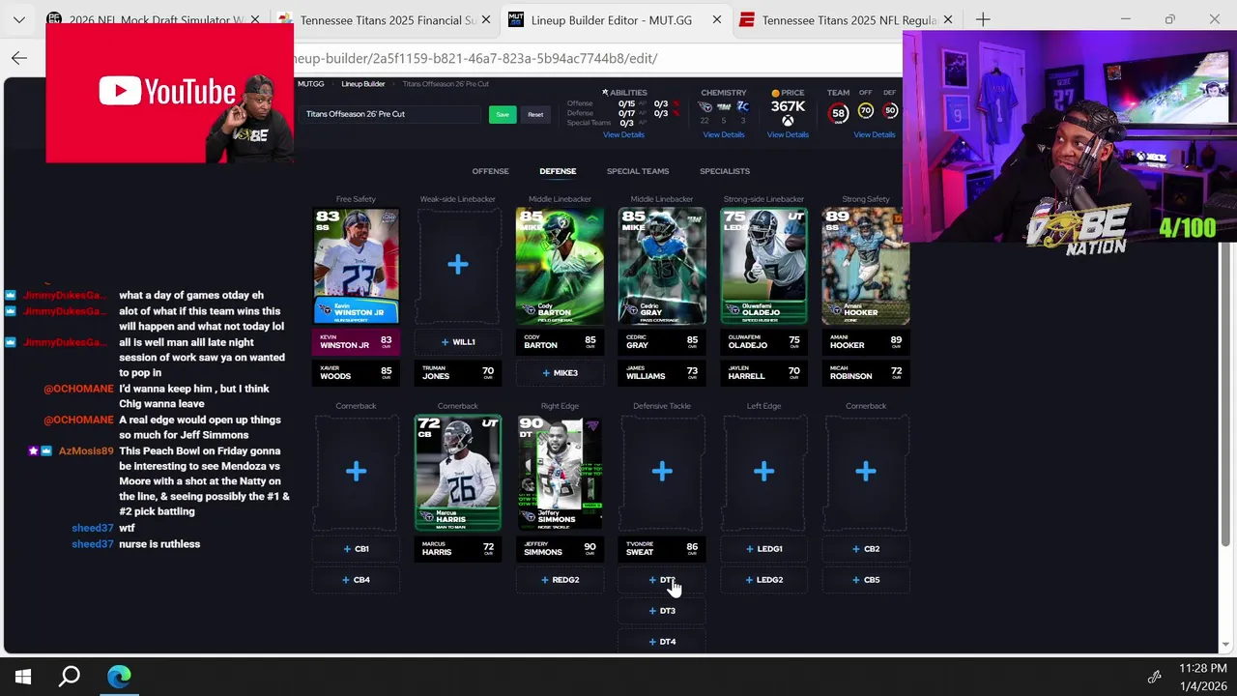This screenshot has width=1237, height=696.
Task: Add a player to the Defensive Tackle card slot
Action: pyautogui.click(x=662, y=472)
